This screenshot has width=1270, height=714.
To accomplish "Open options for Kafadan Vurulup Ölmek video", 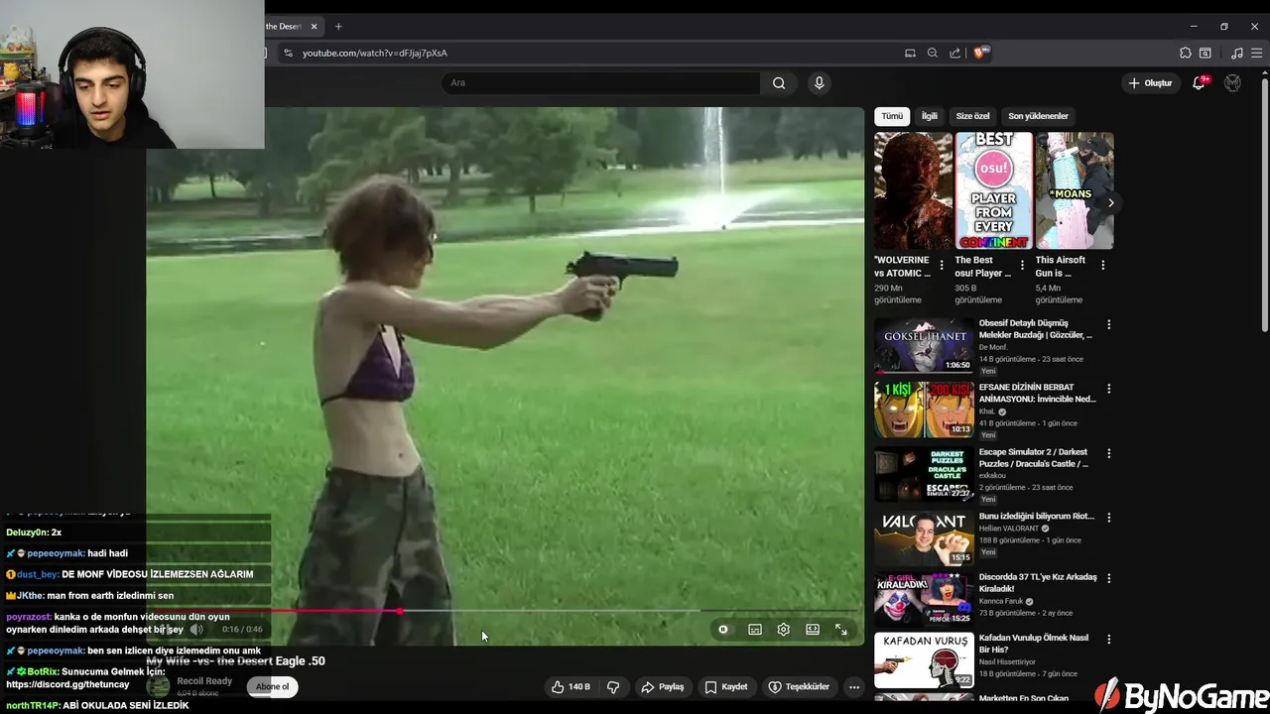I will 1108,639.
